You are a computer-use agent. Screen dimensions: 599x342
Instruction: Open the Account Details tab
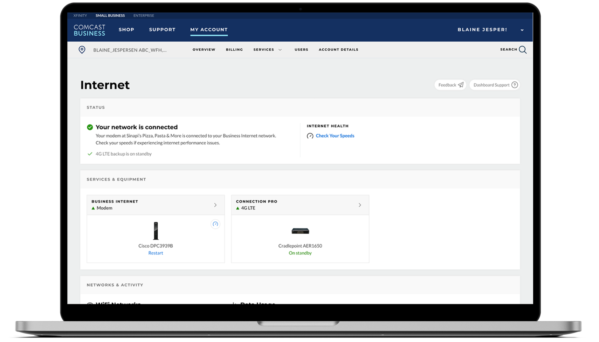338,50
